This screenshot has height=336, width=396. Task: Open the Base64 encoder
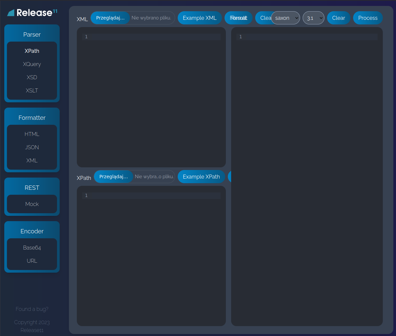point(32,248)
